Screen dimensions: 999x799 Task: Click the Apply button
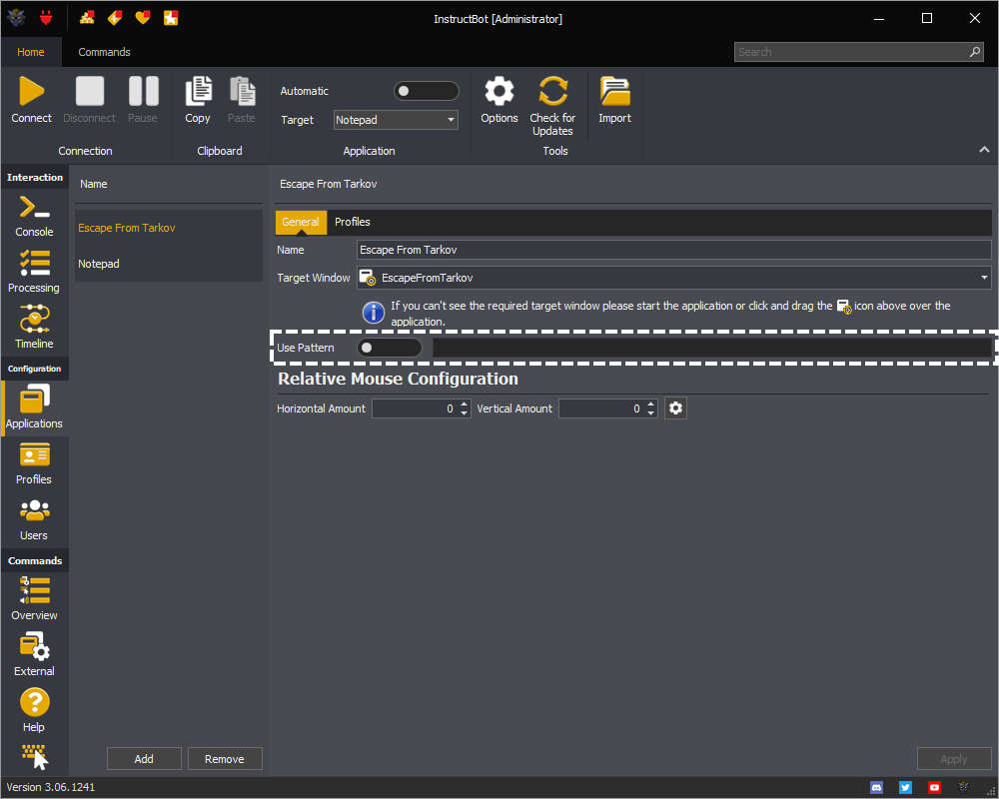(x=954, y=759)
